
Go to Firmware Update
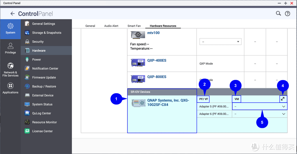click(x=44, y=78)
